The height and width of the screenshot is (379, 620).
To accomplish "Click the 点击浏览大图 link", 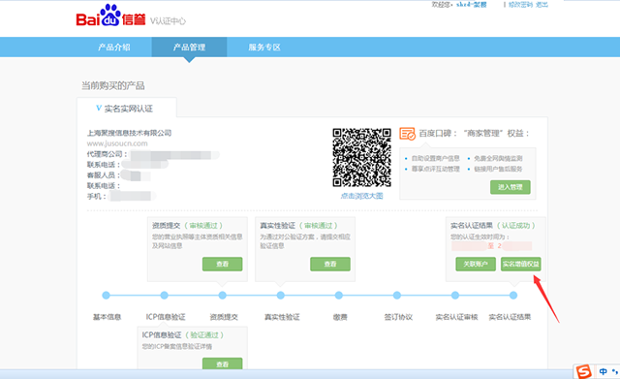I will click(361, 196).
